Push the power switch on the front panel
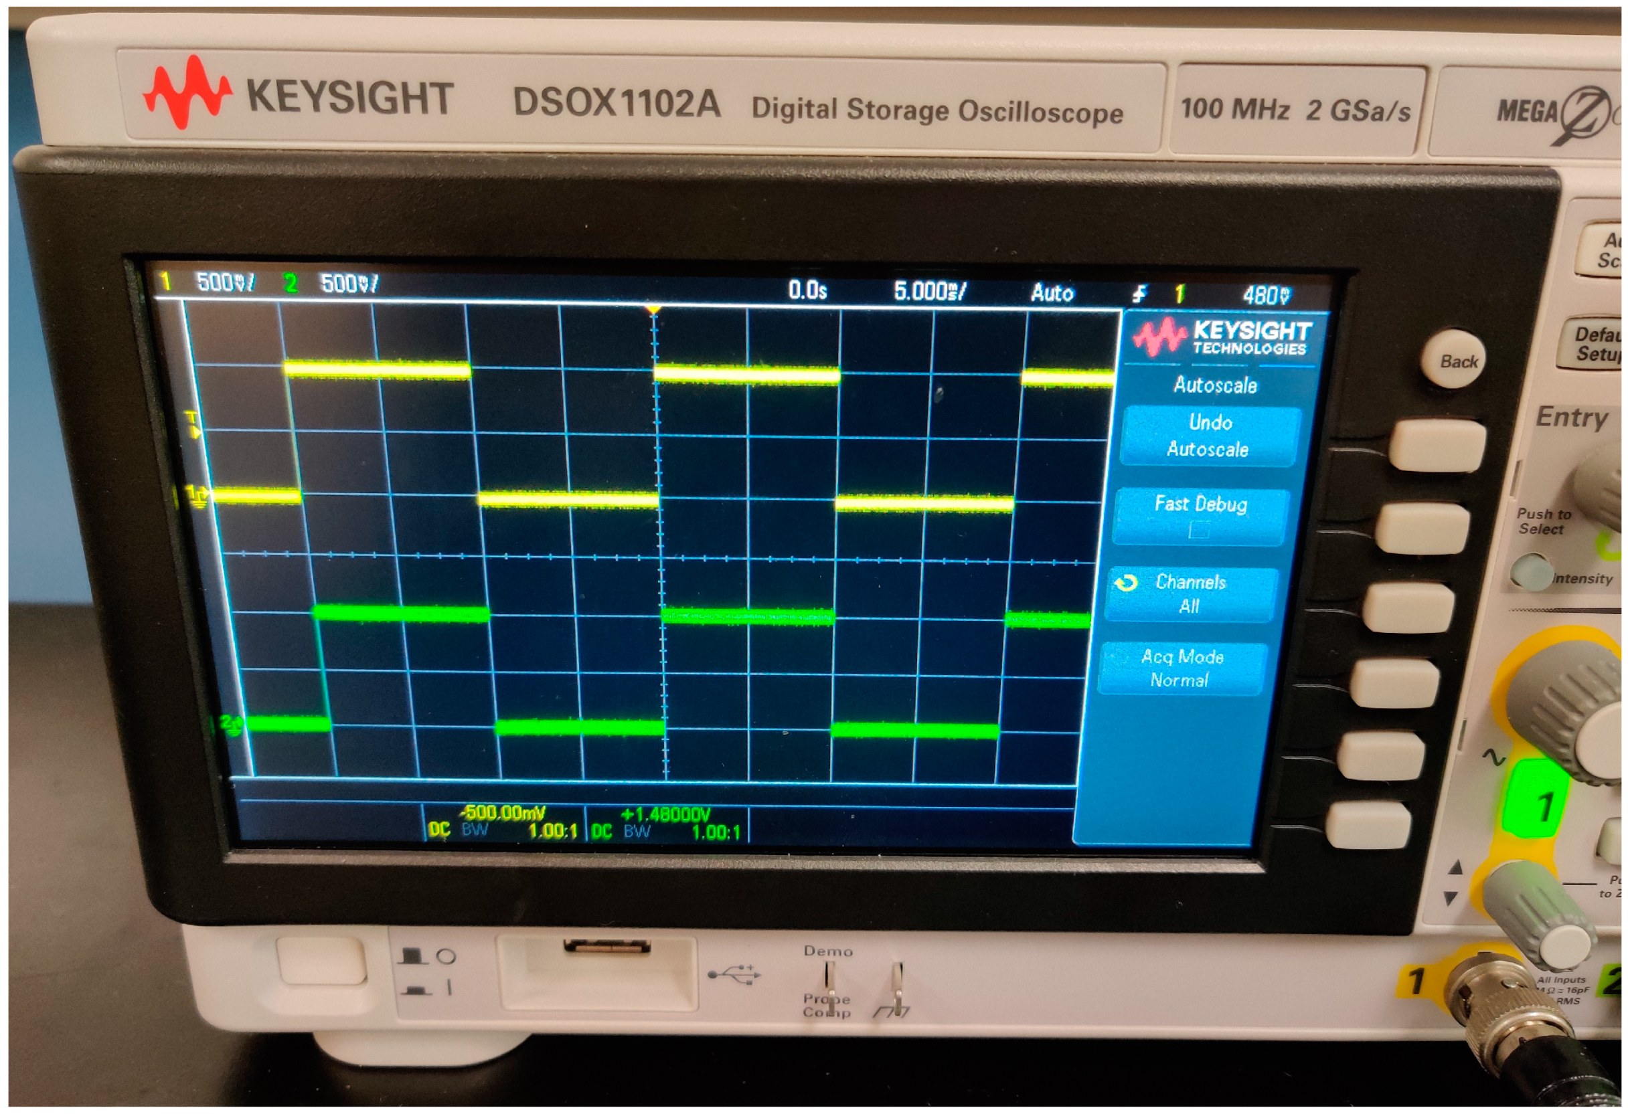The width and height of the screenshot is (1628, 1114). coord(321,961)
